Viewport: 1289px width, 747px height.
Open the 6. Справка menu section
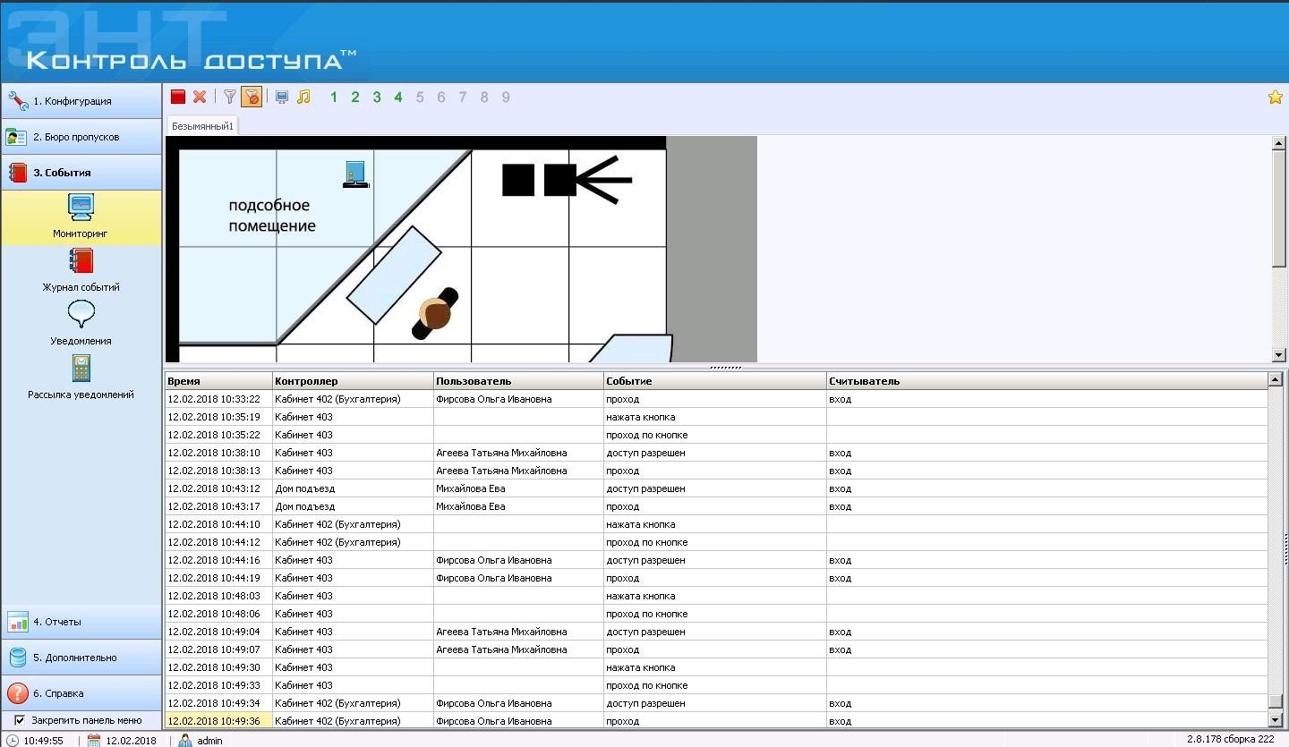tap(81, 693)
